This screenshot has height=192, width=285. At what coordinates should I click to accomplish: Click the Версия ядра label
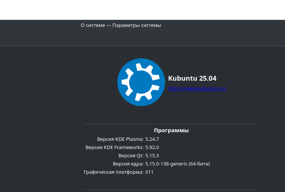pos(128,164)
